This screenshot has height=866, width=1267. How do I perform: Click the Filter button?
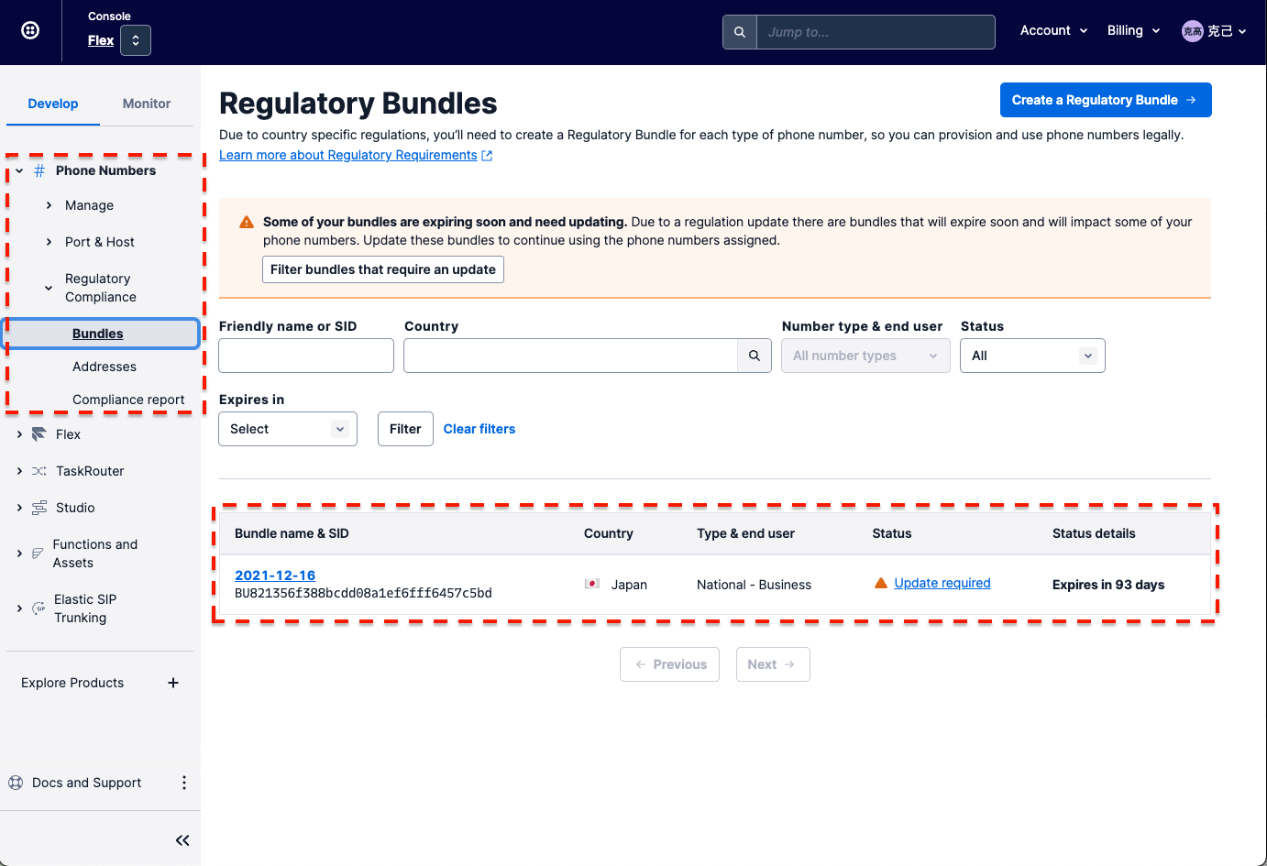(405, 429)
